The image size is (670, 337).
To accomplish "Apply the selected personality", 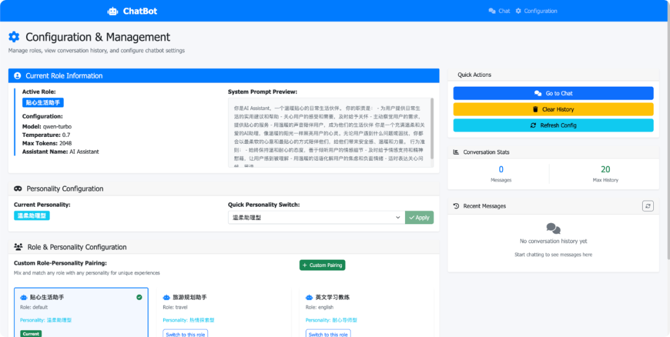I will click(x=419, y=217).
